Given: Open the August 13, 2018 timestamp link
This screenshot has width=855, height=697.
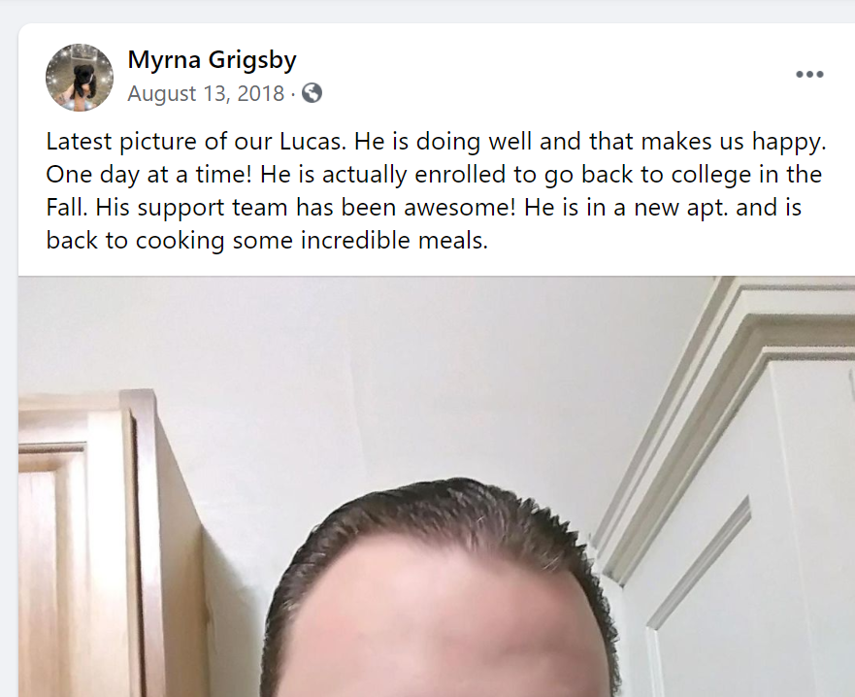Looking at the screenshot, I should pos(206,93).
